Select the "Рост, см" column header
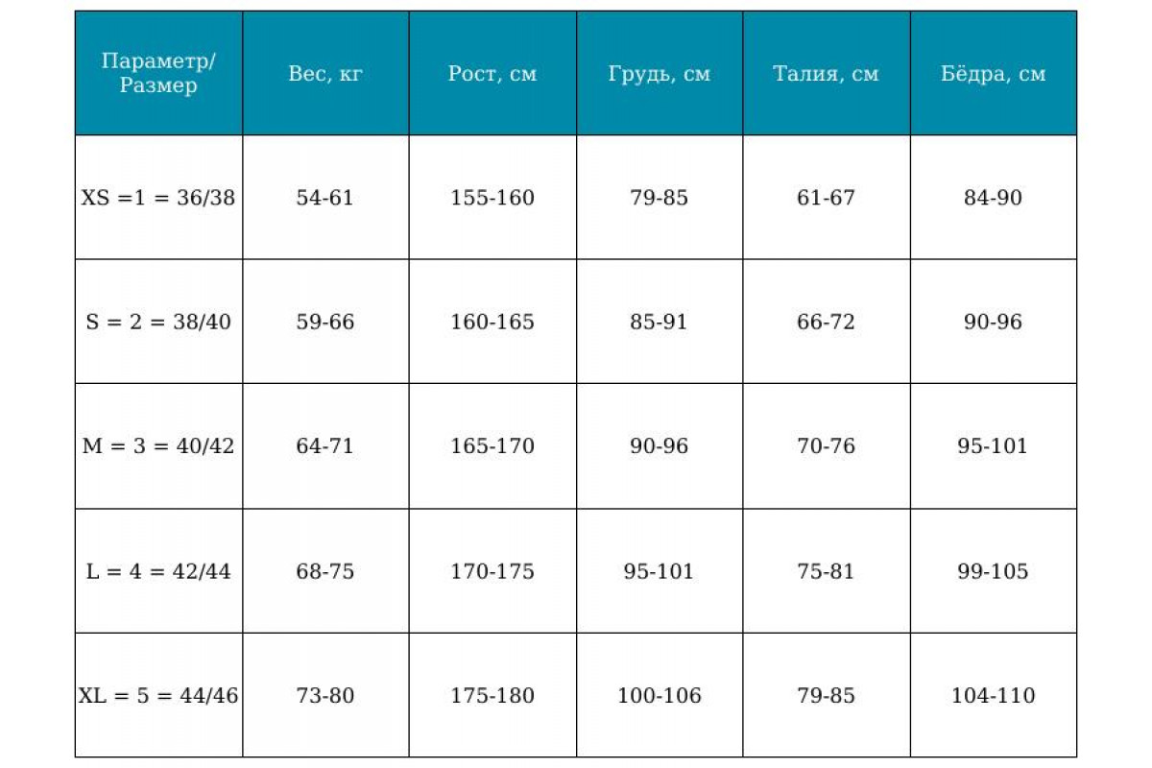Screen dimensions: 1152x768 pos(492,74)
